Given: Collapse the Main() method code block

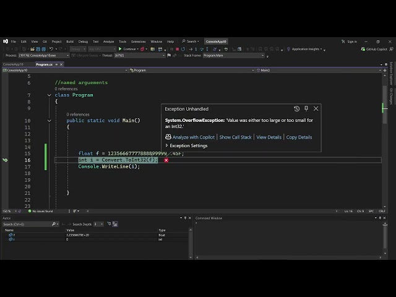Looking at the screenshot, I should (x=49, y=121).
